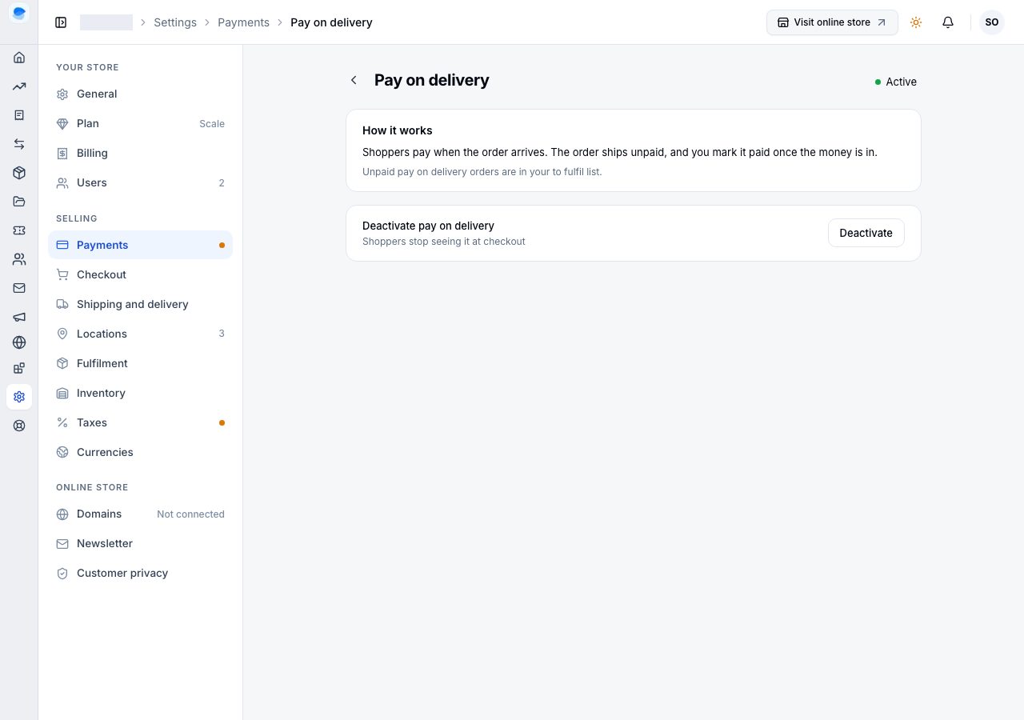1024x720 pixels.
Task: Open Users settings
Action: [141, 182]
